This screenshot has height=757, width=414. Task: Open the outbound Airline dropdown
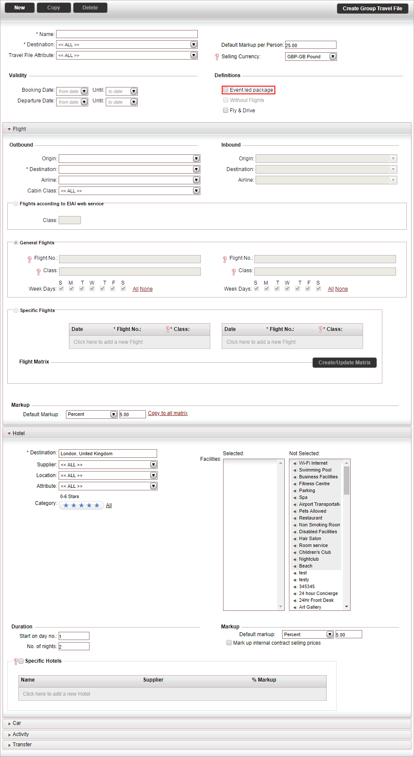click(x=197, y=180)
